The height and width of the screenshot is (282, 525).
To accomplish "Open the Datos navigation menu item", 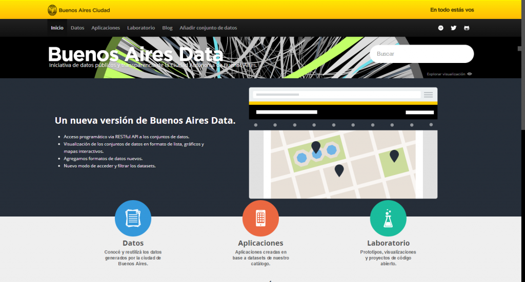I will pos(77,28).
